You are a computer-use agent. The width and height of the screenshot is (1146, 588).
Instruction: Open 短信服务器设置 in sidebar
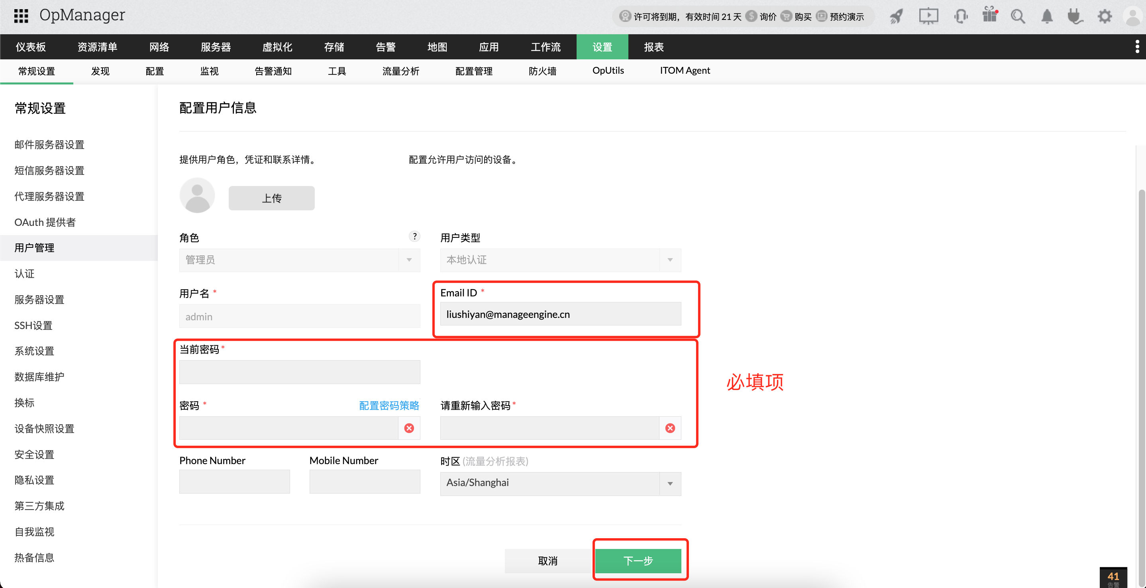(49, 171)
